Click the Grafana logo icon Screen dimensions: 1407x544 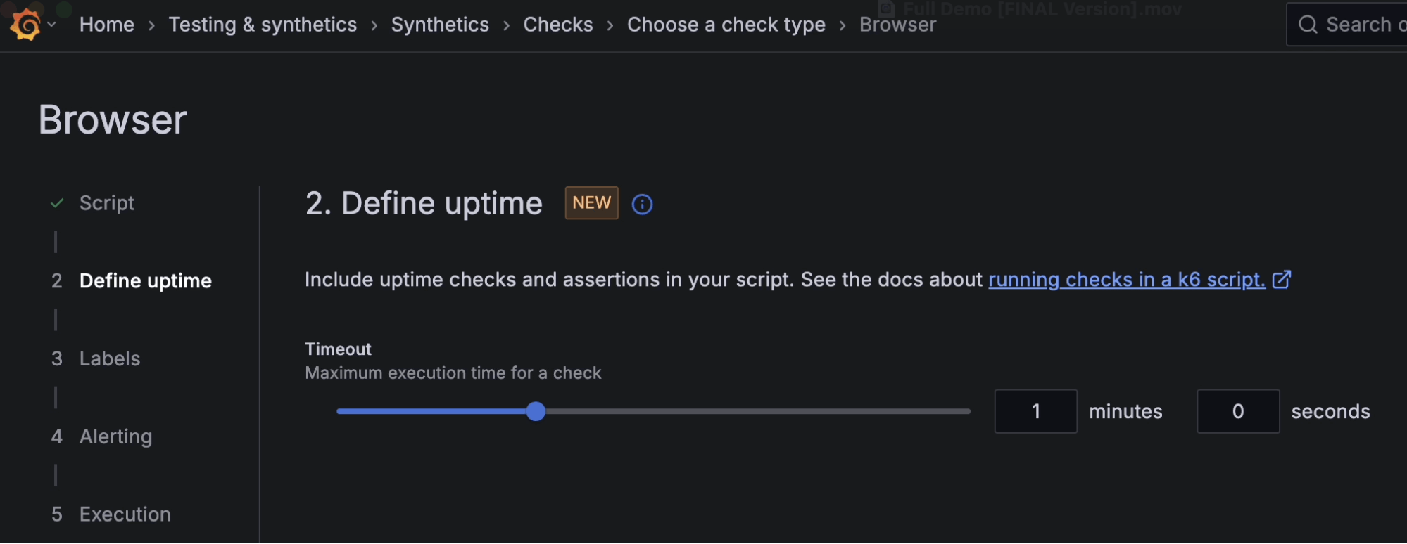26,25
